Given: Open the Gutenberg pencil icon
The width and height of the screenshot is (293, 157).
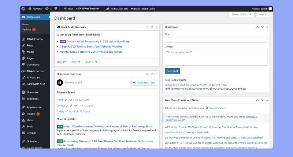Looking at the screenshot, I should coord(23,141).
